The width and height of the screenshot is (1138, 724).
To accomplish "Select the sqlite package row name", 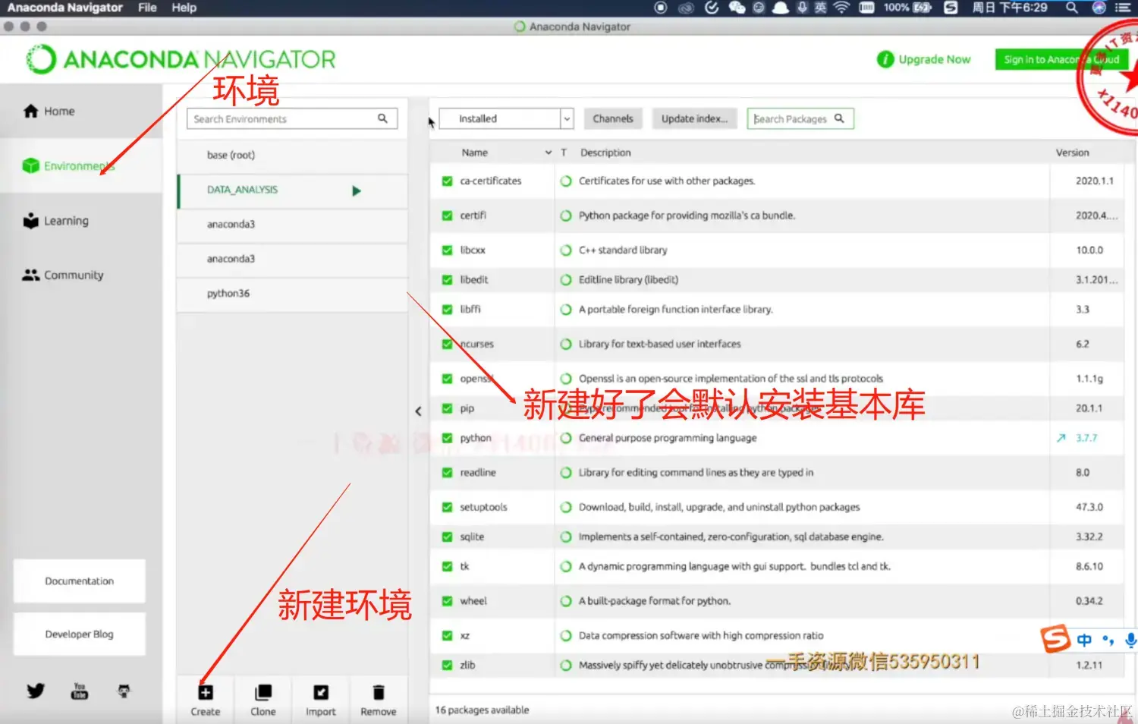I will (x=472, y=537).
